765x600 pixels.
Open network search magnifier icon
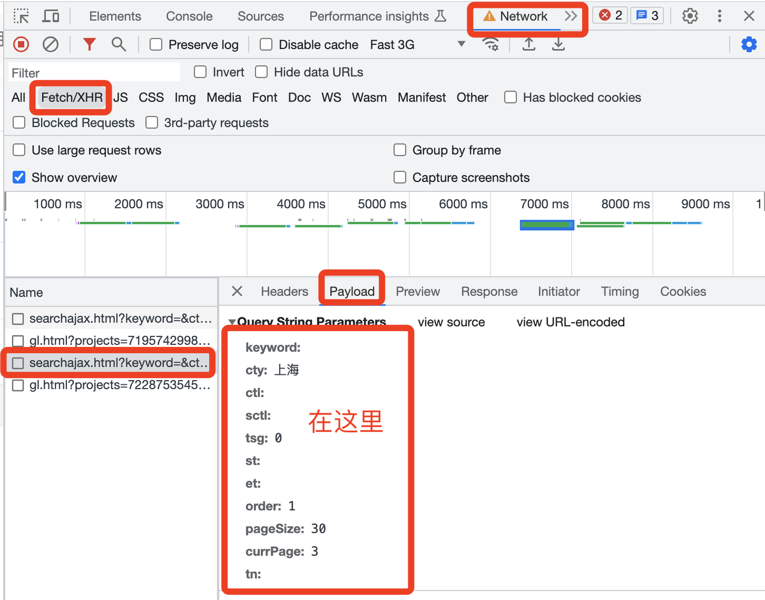pos(119,45)
